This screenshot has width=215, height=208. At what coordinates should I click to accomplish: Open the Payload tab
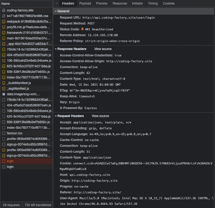[85, 3]
